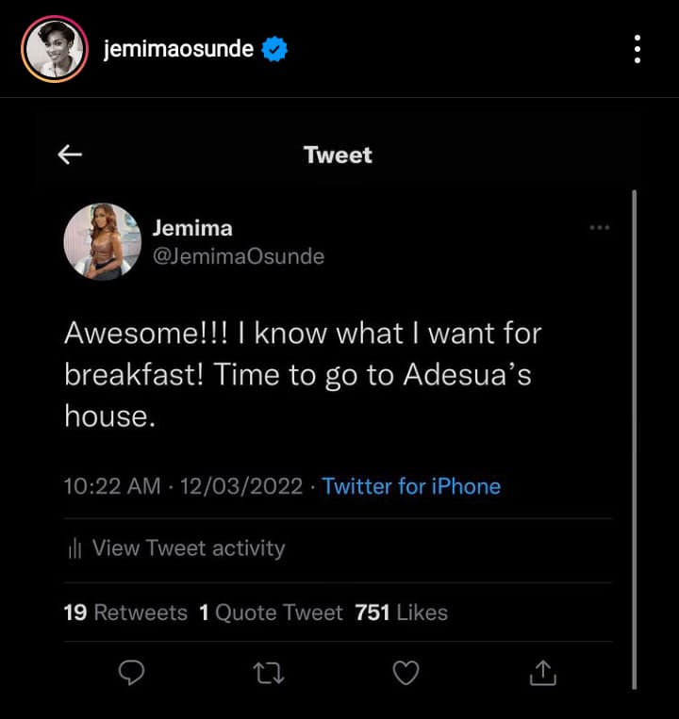This screenshot has width=679, height=719.
Task: Open jemimaosunde Instagram username link
Action: coord(178,50)
